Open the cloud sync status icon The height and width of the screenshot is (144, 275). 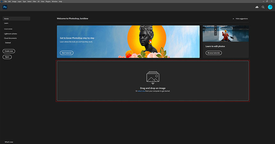click(257, 7)
